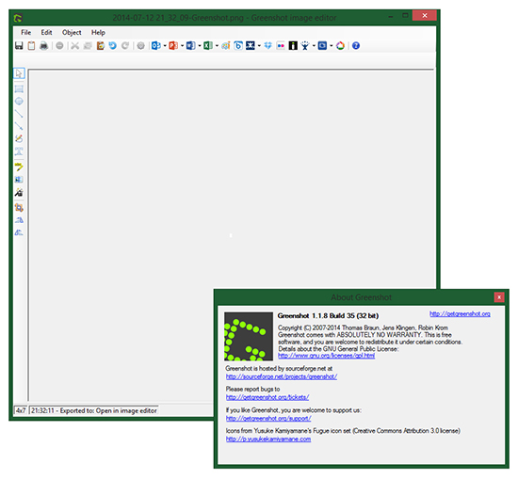Image resolution: width=518 pixels, height=479 pixels.
Task: Select the Draw rectangle tool
Action: point(19,88)
